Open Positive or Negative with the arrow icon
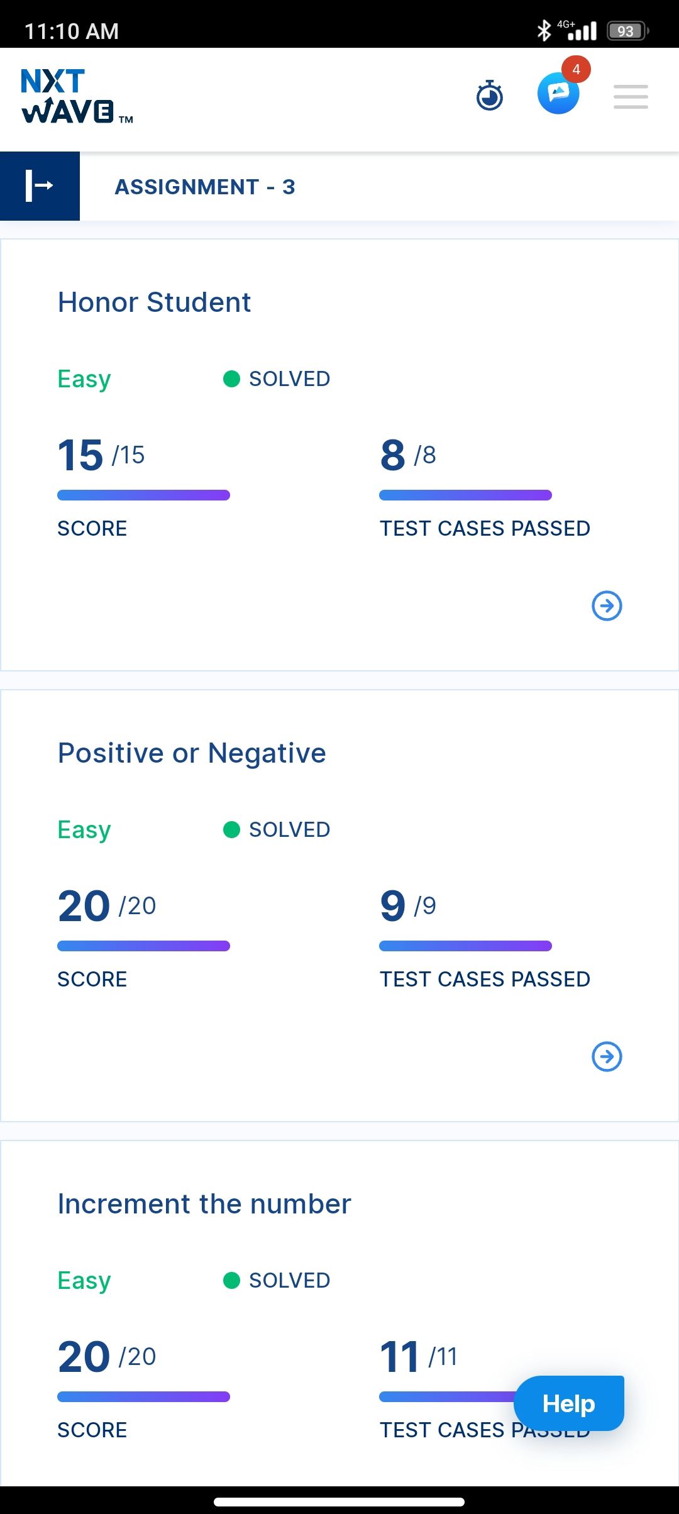This screenshot has width=679, height=1514. point(607,1056)
